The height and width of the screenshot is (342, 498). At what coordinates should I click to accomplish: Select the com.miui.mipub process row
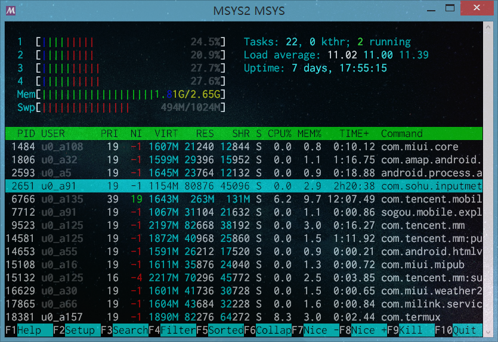244,265
